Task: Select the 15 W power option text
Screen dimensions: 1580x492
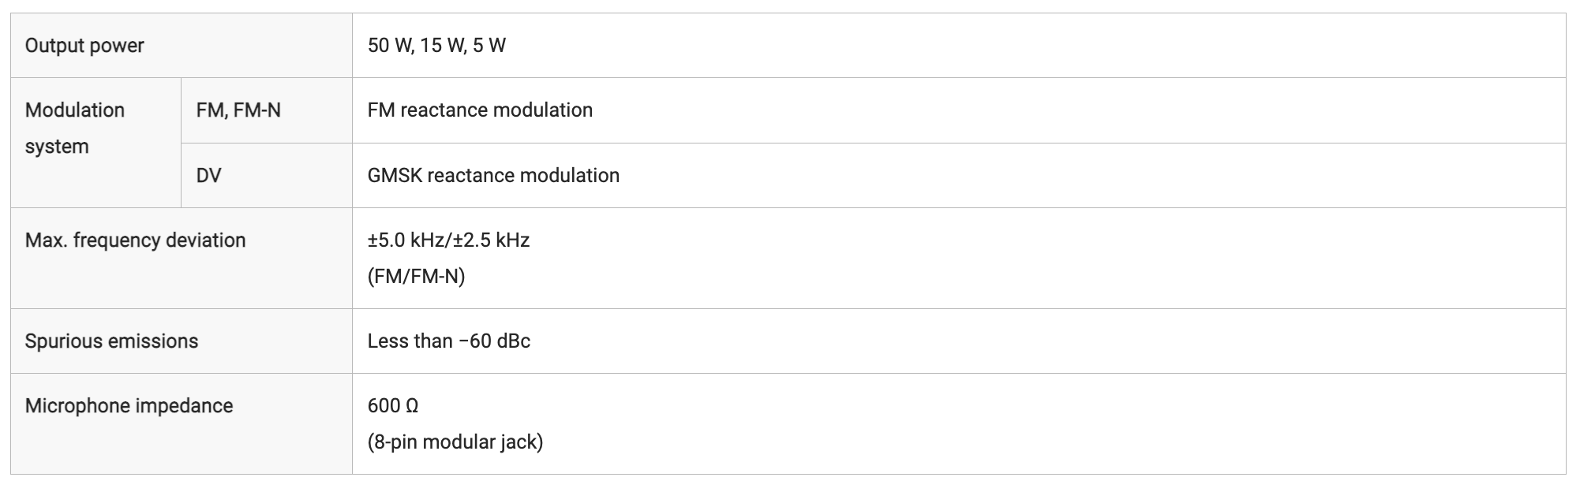Action: click(443, 45)
